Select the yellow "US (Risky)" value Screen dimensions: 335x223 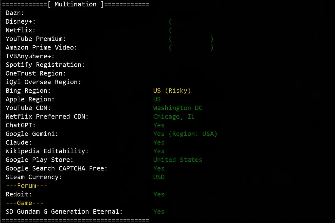172,91
